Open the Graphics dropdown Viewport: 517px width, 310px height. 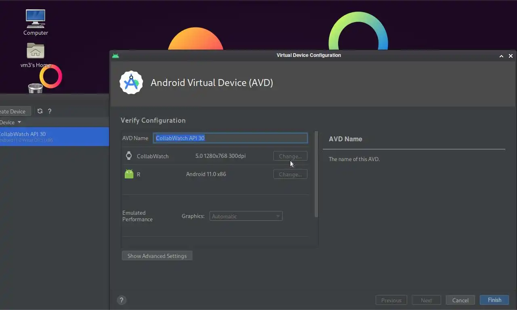click(x=246, y=216)
